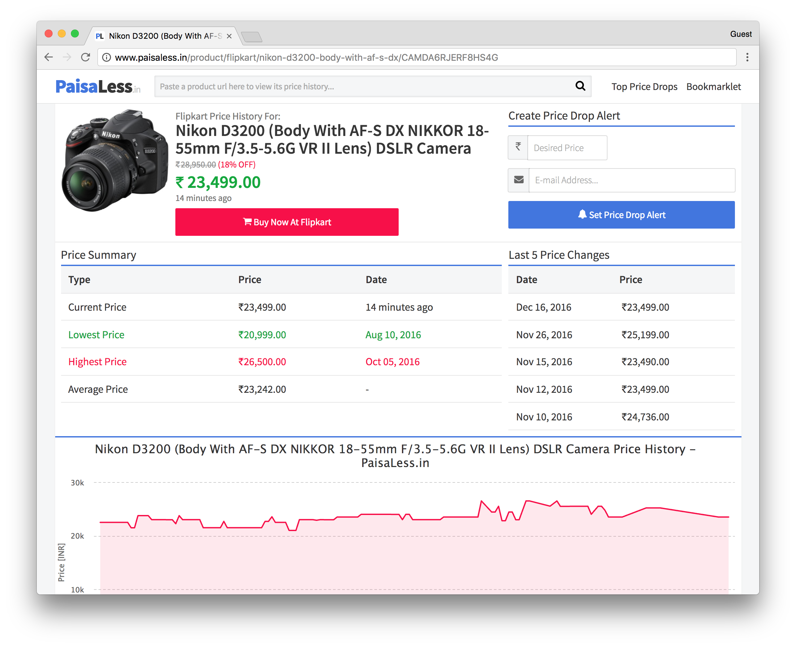Click the rupee symbol beside Desired Price

518,147
